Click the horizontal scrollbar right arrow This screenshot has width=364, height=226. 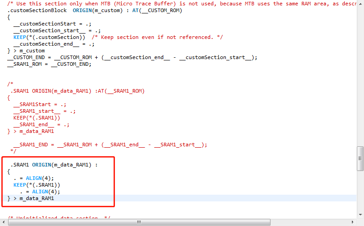click(353, 222)
